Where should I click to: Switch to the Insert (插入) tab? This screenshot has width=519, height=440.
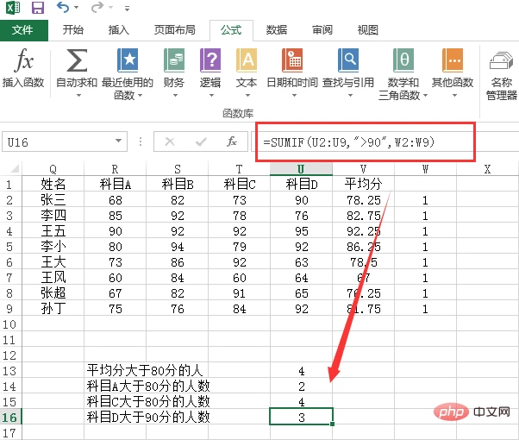pos(119,30)
